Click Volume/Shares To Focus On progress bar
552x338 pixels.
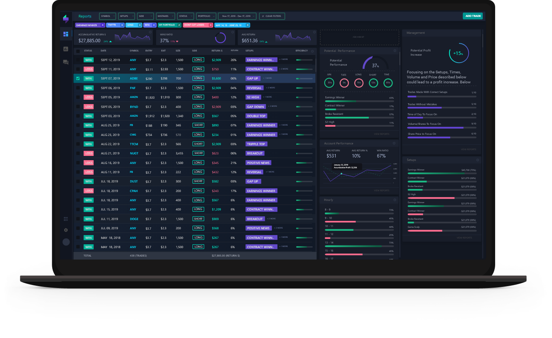click(442, 128)
